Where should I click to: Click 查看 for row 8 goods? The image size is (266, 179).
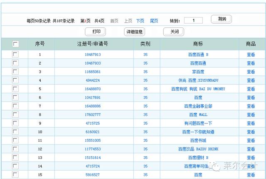(x=251, y=115)
